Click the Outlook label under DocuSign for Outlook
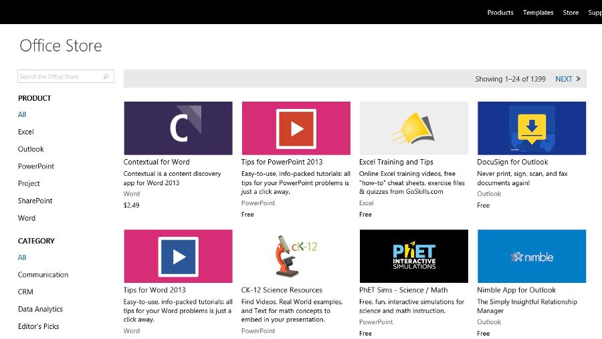The height and width of the screenshot is (339, 602). tap(489, 194)
